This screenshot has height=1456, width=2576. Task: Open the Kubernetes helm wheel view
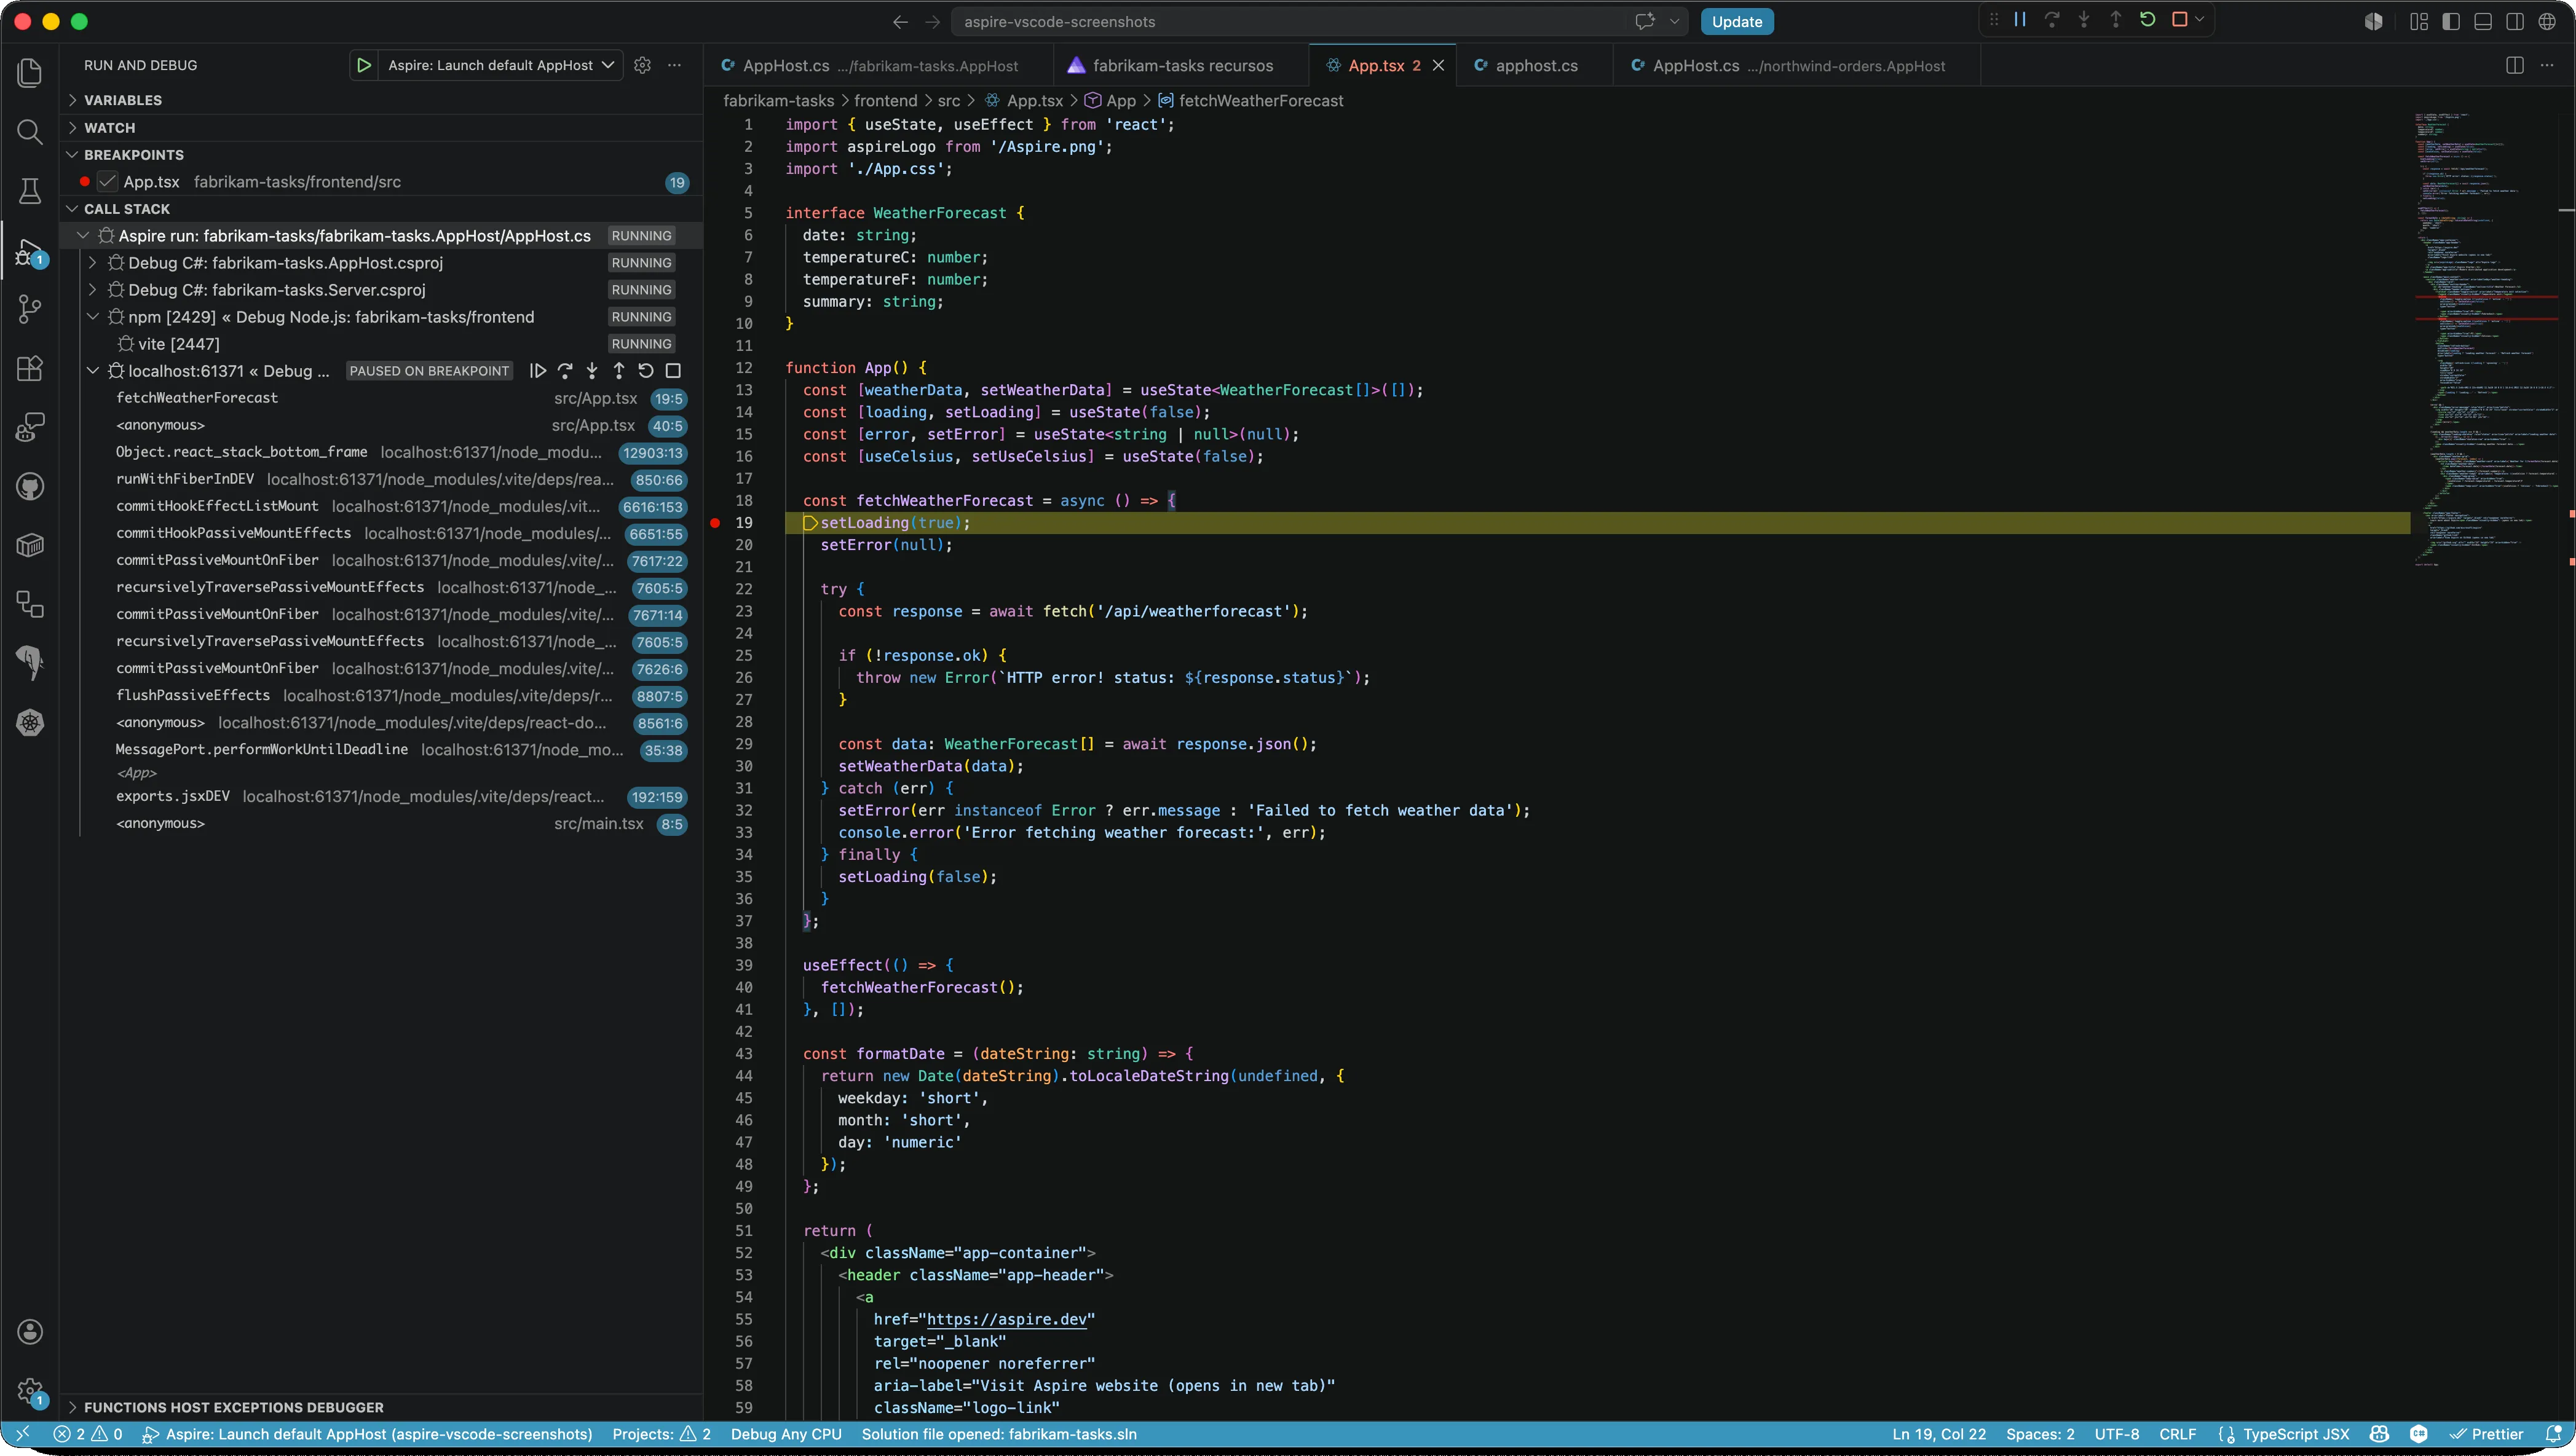[30, 723]
